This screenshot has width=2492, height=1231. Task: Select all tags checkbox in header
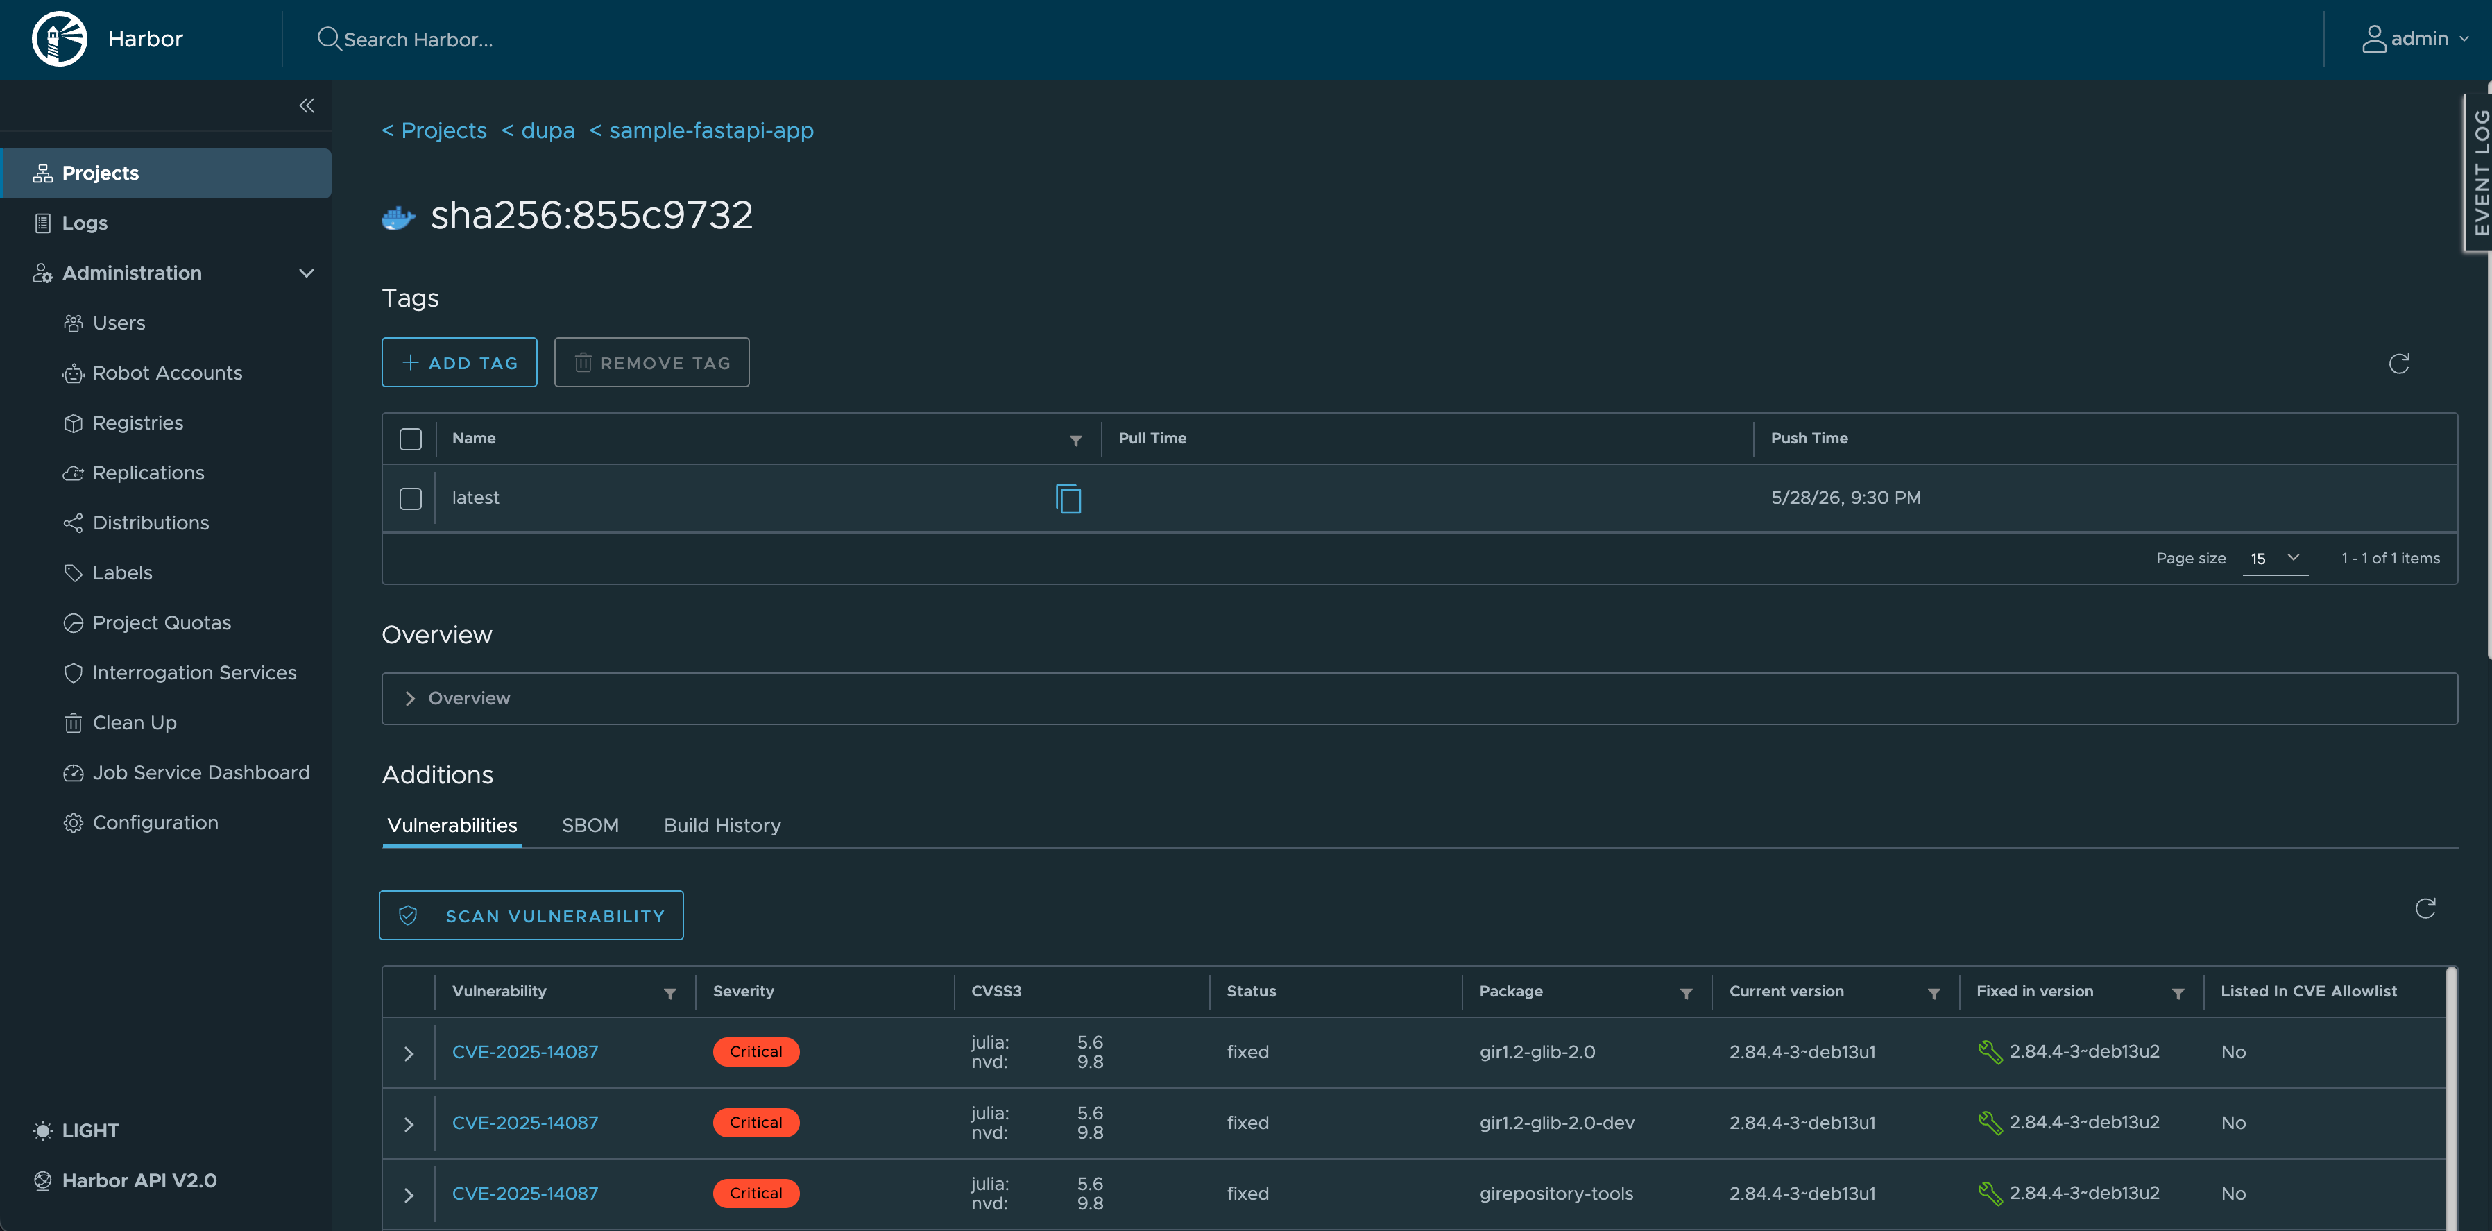(x=410, y=439)
